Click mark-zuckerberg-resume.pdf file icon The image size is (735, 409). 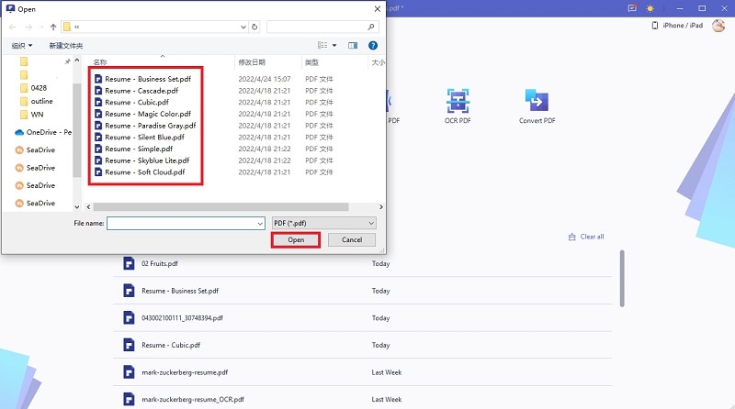(129, 372)
